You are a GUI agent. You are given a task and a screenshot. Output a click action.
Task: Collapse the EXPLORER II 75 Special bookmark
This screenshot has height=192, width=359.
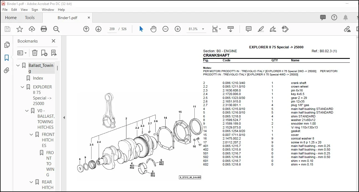click(x=22, y=87)
